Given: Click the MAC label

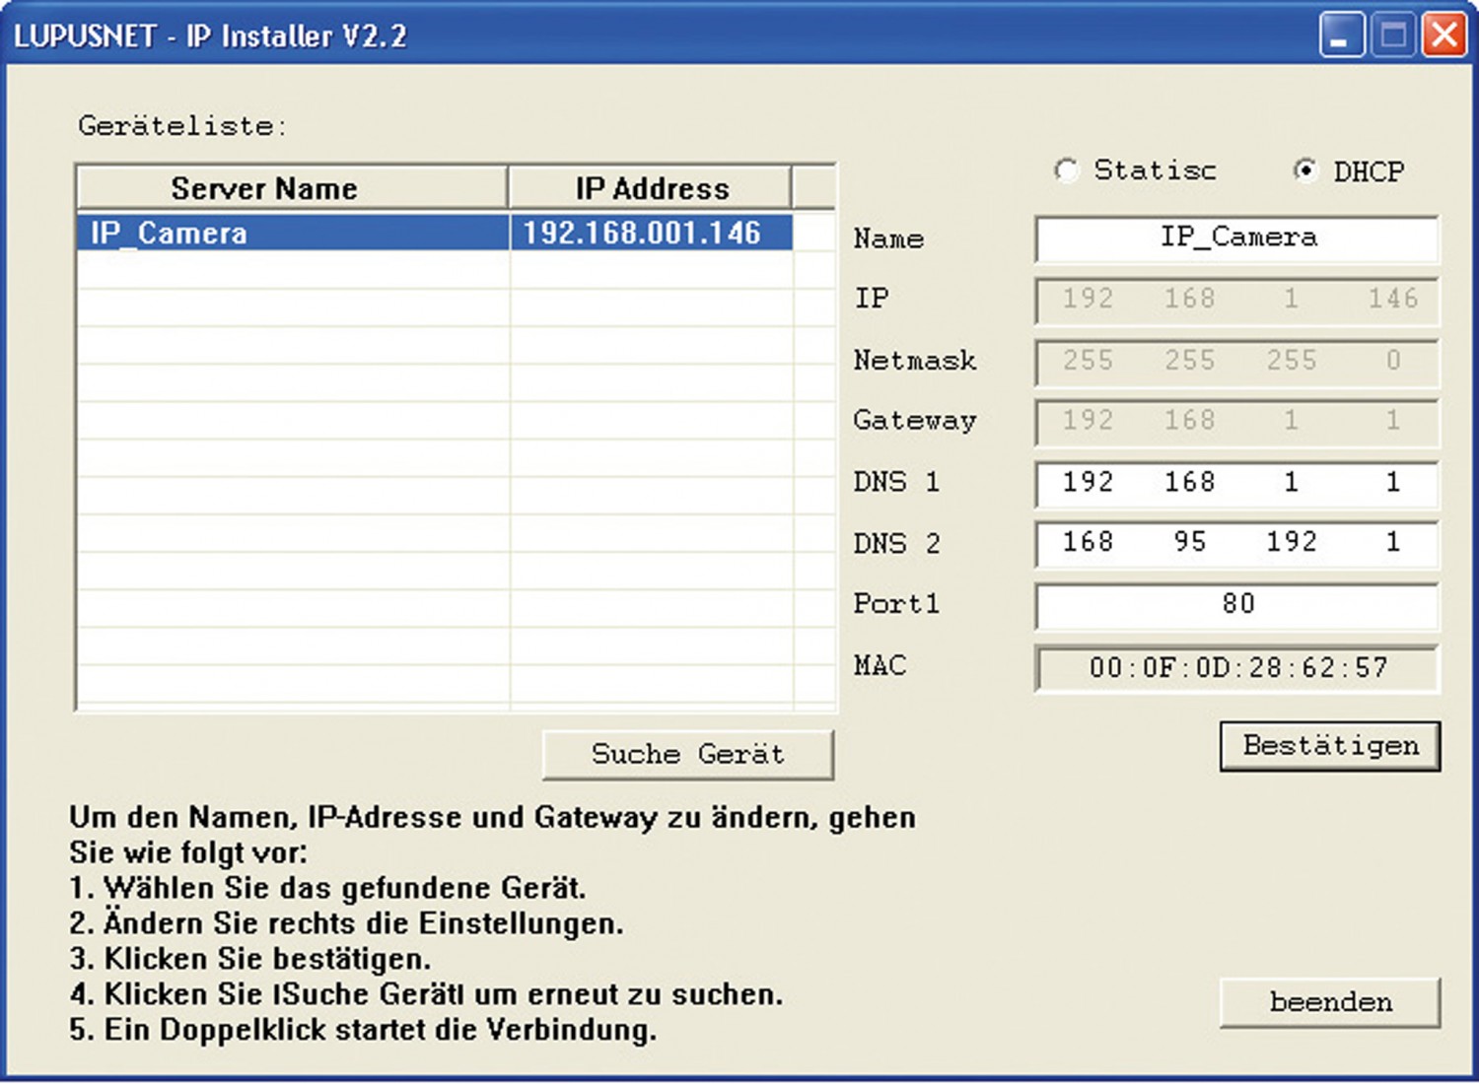Looking at the screenshot, I should tap(880, 665).
